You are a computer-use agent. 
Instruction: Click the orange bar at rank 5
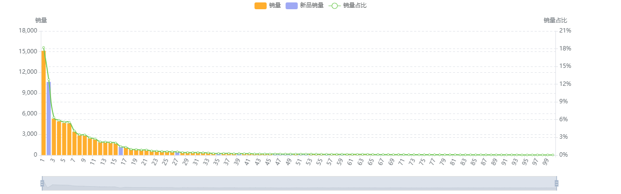[64, 139]
